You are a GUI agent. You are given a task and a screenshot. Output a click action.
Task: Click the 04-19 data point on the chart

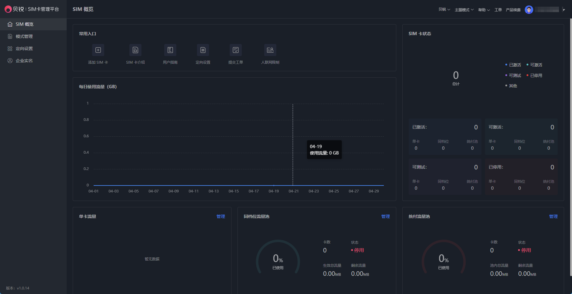pyautogui.click(x=274, y=185)
